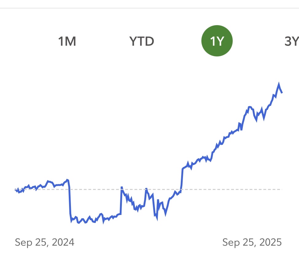Click the chart line's highest peak
Image resolution: width=299 pixels, height=272 pixels.
tap(279, 83)
